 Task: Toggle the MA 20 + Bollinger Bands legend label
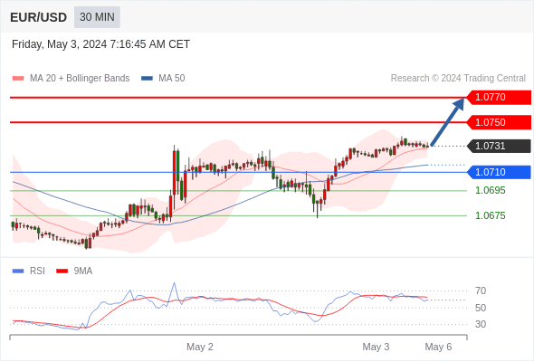tap(80, 79)
